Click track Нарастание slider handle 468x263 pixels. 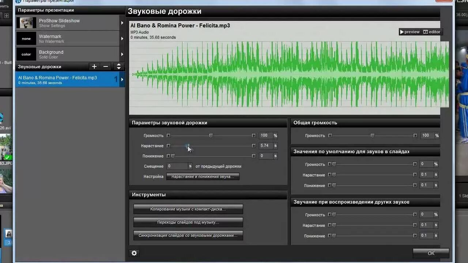(x=187, y=146)
